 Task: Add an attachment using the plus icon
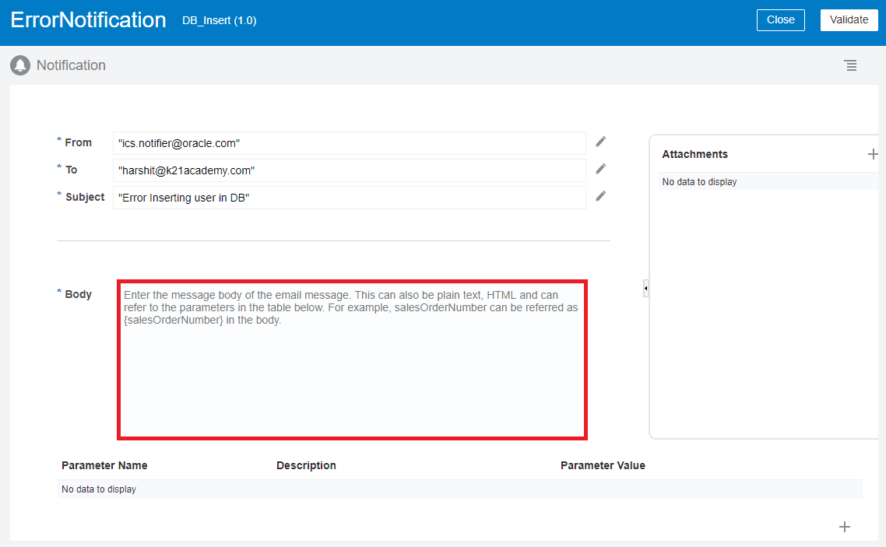click(x=873, y=154)
